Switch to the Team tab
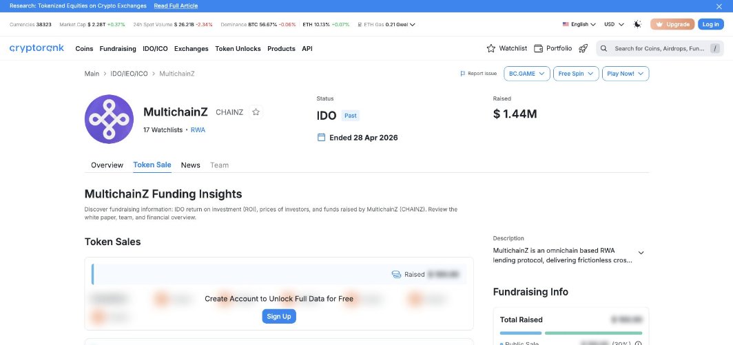Viewport: 733px width, 345px height. coord(219,165)
